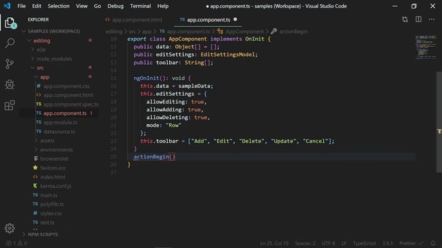Click the Prettier status item

tap(411, 243)
